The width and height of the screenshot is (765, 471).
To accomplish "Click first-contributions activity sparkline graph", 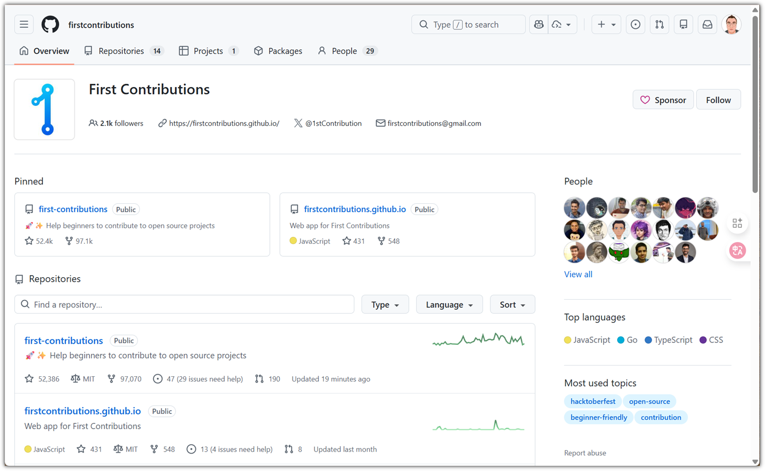I will tap(478, 340).
